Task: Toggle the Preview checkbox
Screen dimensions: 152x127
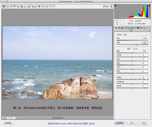Action: 104,6
